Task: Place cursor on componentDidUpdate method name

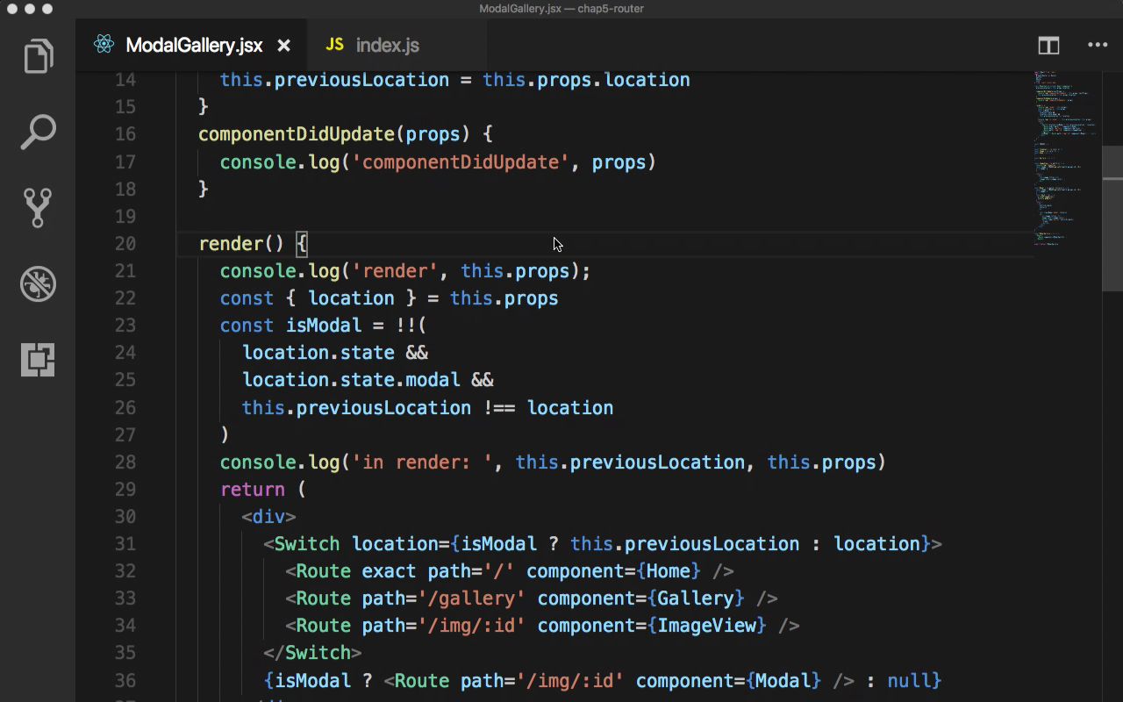Action: [x=297, y=134]
